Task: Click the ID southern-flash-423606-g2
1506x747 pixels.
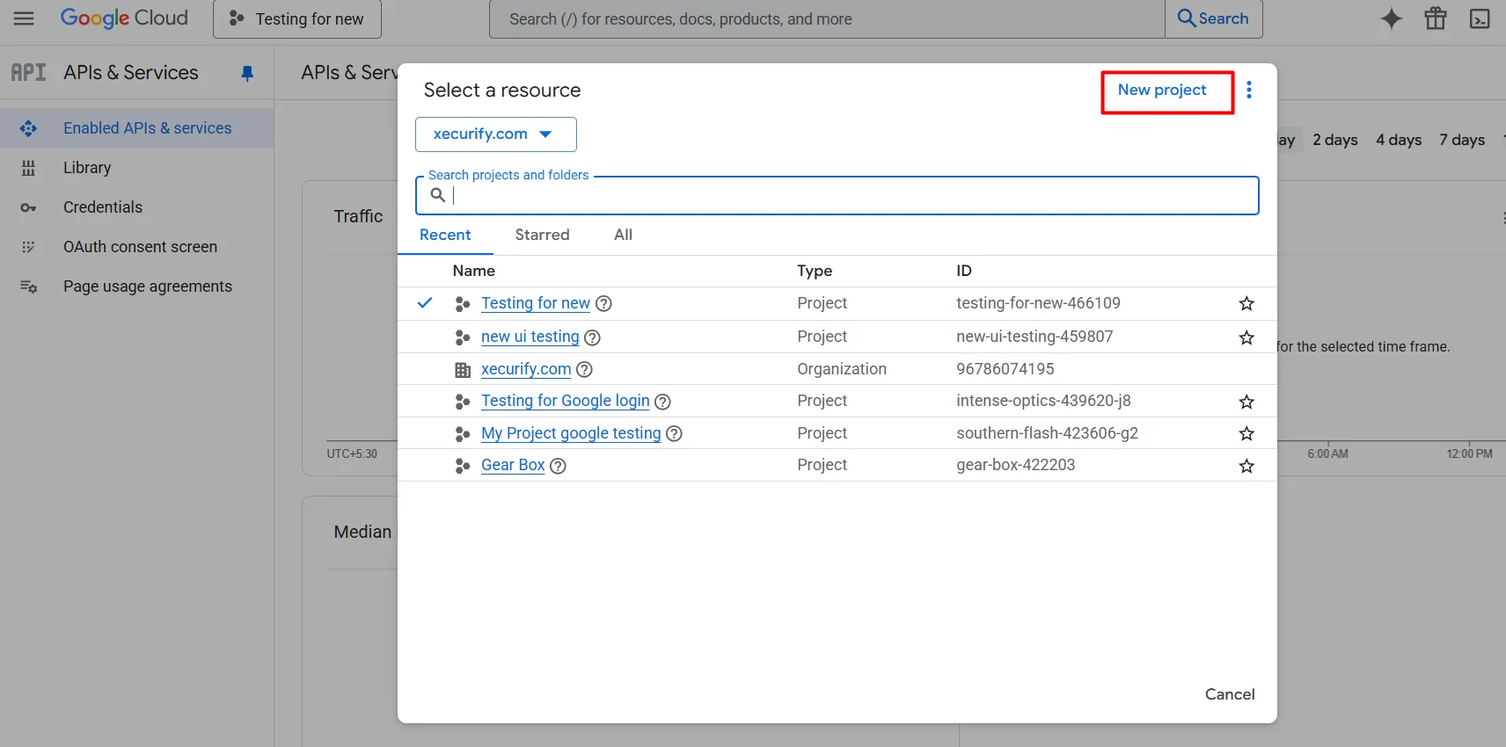Action: coord(1047,433)
